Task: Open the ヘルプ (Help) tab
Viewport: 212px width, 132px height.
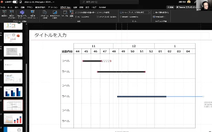Action: click(94, 7)
